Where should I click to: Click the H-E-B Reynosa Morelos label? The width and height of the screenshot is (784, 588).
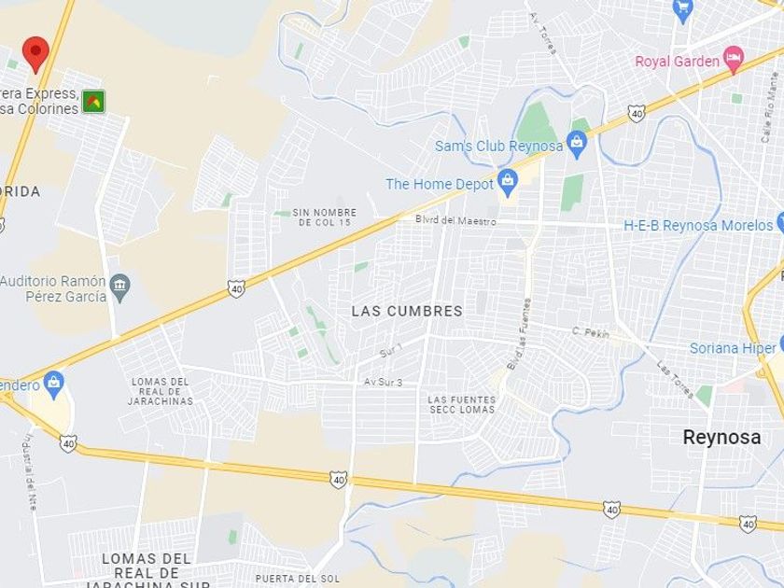point(698,226)
